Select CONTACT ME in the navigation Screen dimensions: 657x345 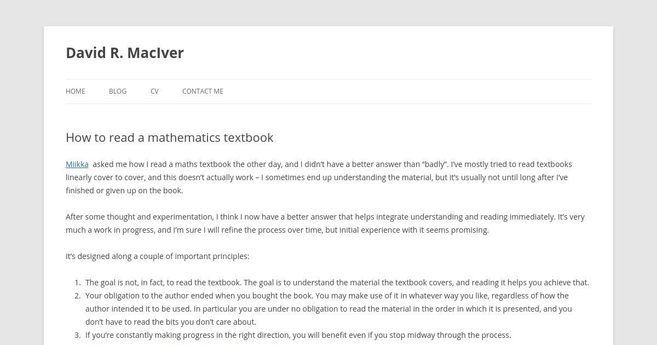(203, 91)
